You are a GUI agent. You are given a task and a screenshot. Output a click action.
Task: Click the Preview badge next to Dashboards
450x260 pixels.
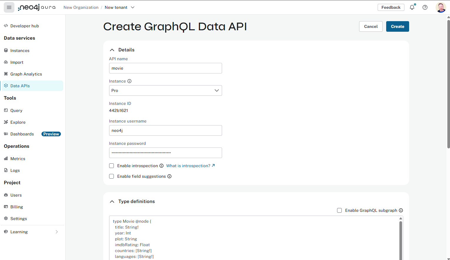(51, 134)
